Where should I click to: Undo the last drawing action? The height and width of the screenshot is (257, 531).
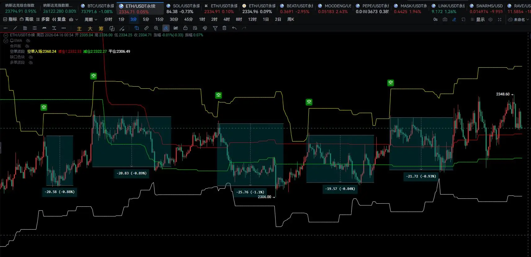(234, 28)
